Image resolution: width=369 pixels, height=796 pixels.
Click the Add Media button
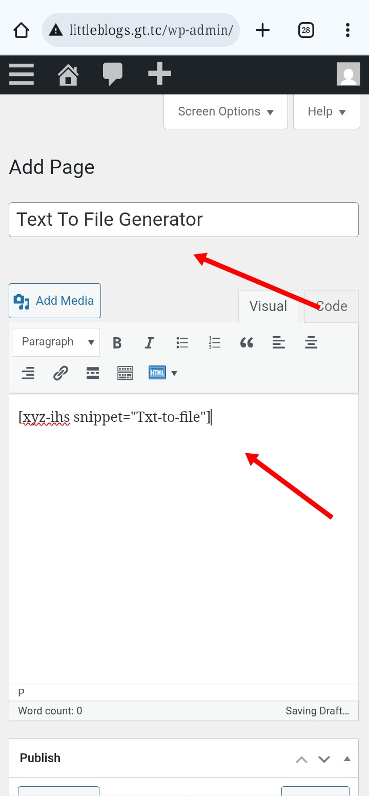click(55, 301)
